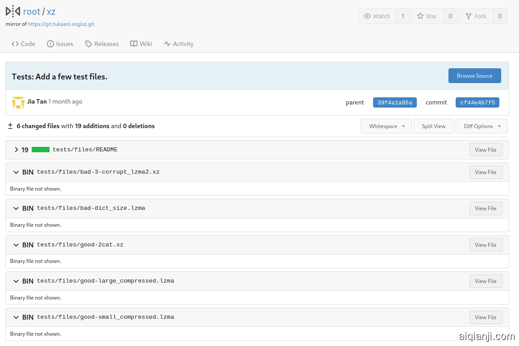Click the green additions bar for README
This screenshot has height=346, width=519.
point(41,150)
